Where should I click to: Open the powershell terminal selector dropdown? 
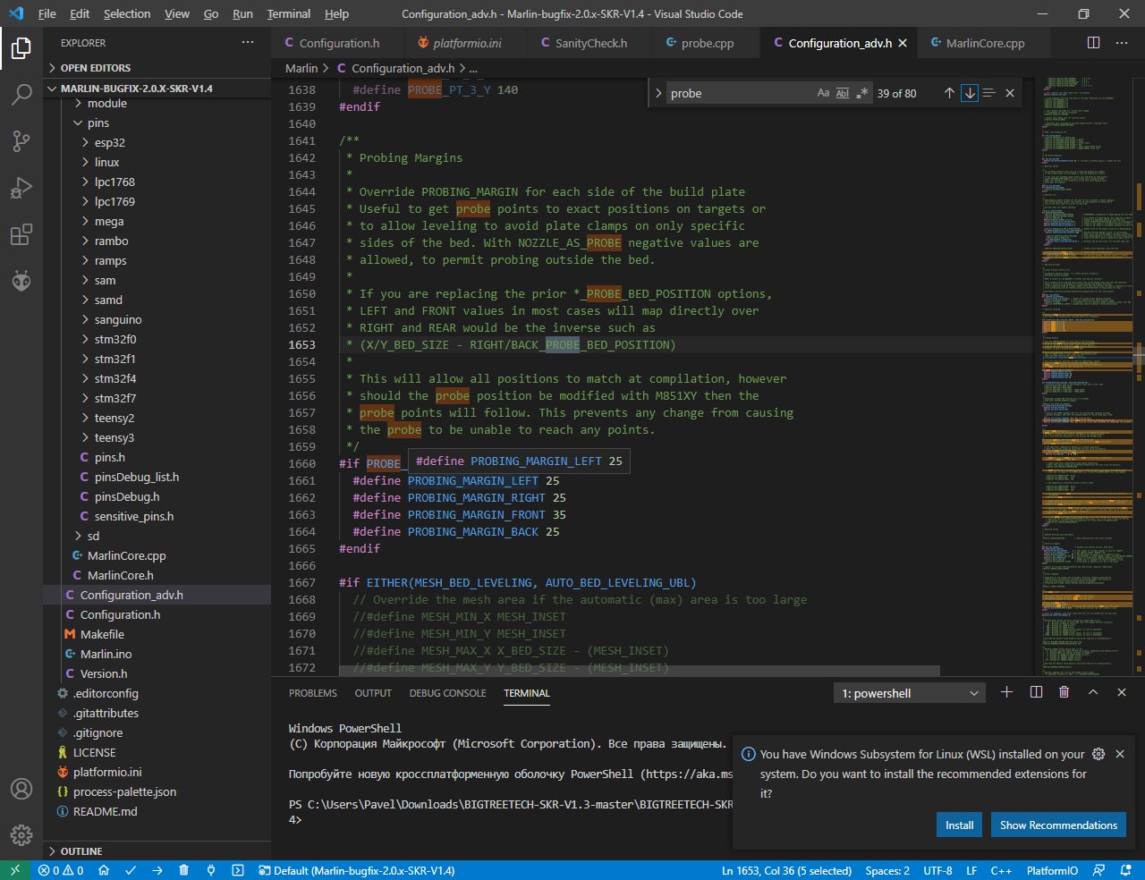coord(909,693)
